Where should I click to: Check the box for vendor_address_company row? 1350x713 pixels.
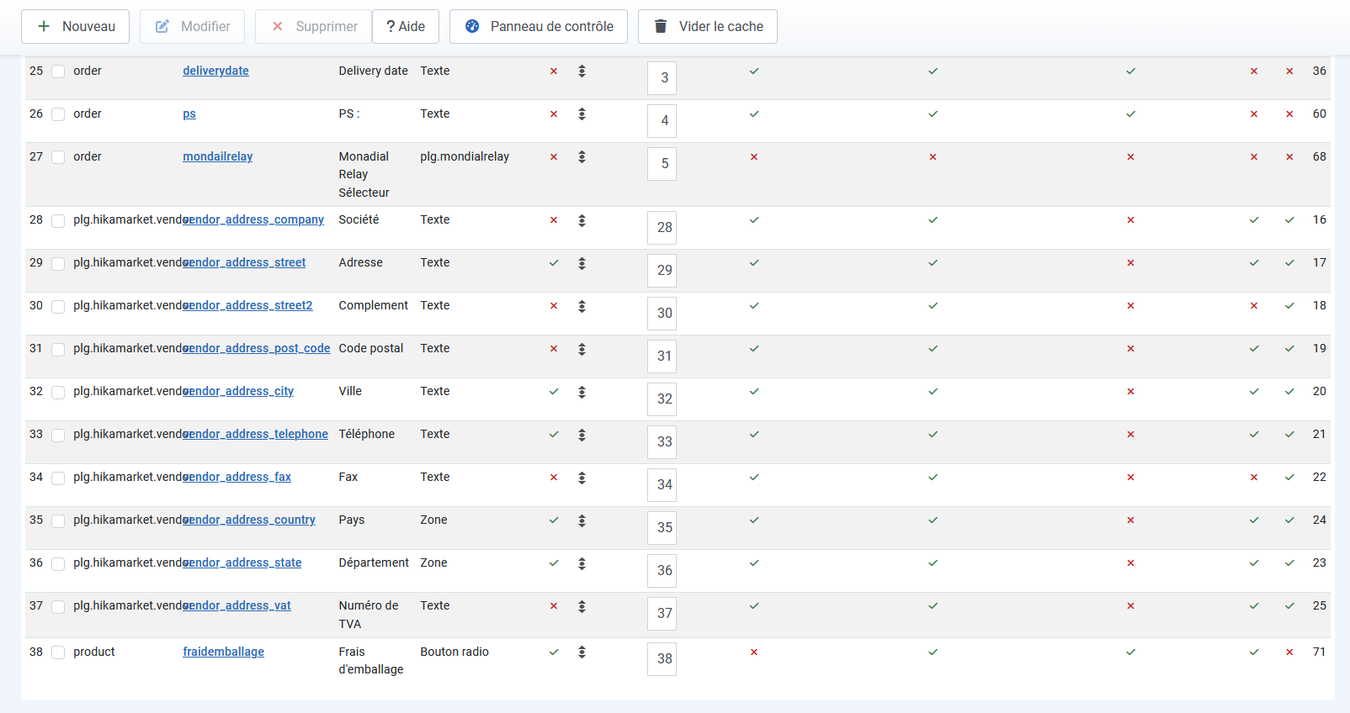click(x=58, y=220)
